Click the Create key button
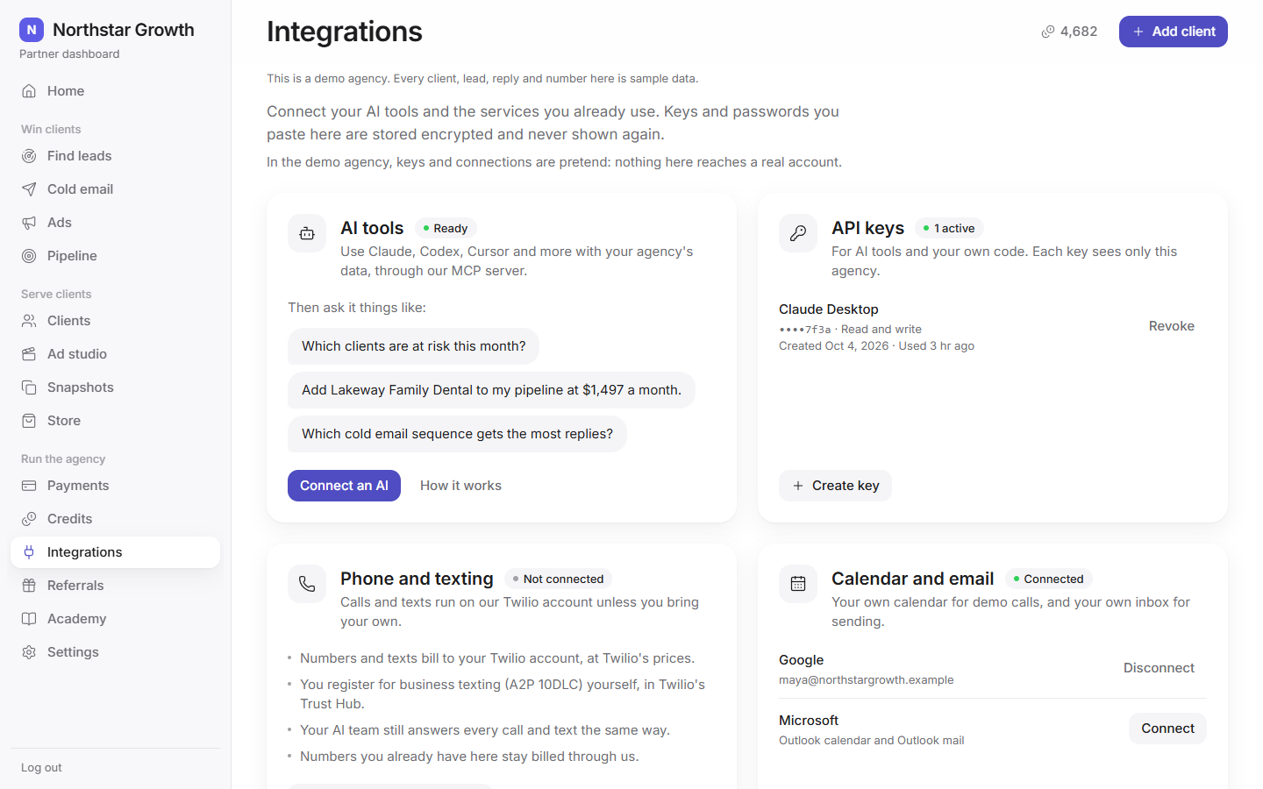 click(x=835, y=486)
